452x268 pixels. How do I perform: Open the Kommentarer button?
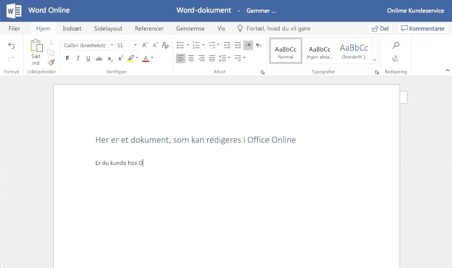[x=423, y=28]
